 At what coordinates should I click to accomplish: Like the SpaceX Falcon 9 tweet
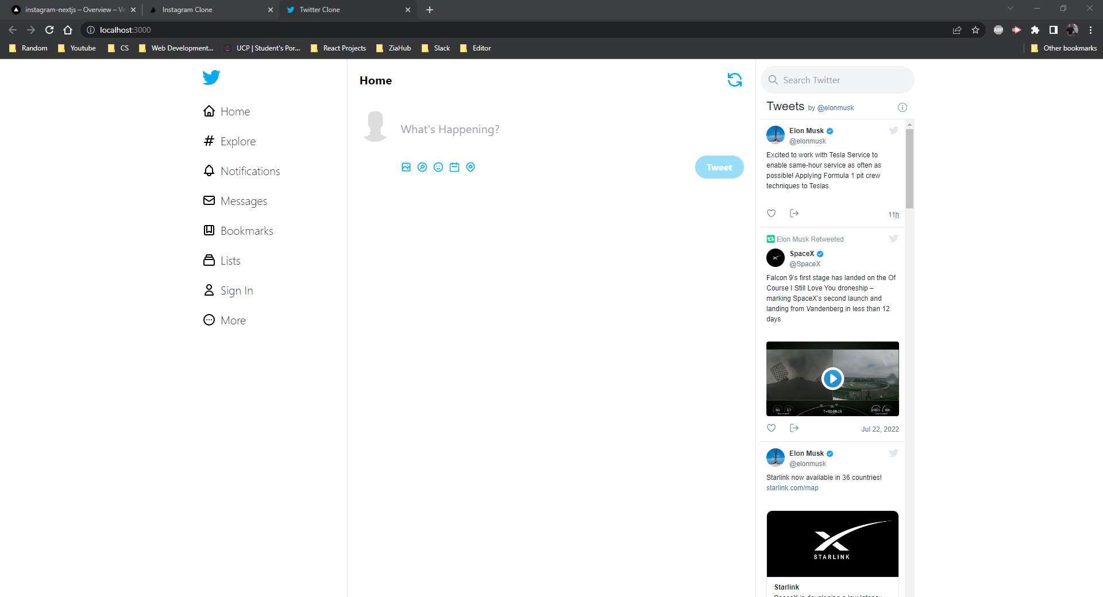(772, 428)
